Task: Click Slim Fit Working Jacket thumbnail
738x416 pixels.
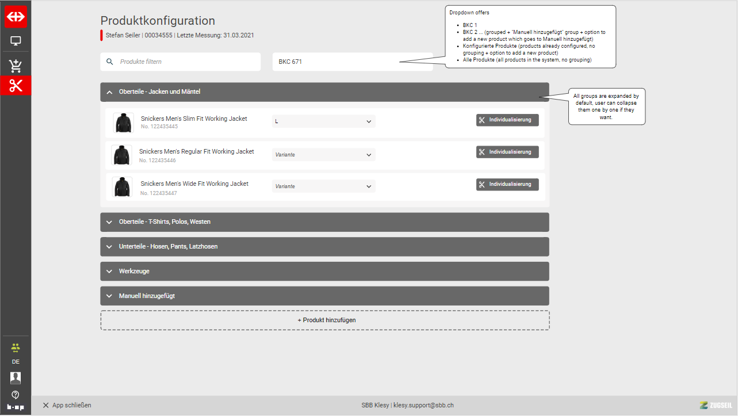Action: click(123, 123)
